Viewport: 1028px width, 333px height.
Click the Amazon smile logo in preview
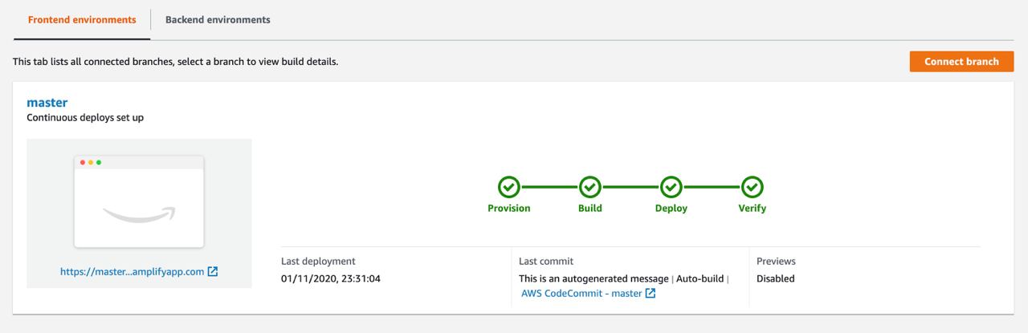(x=139, y=214)
